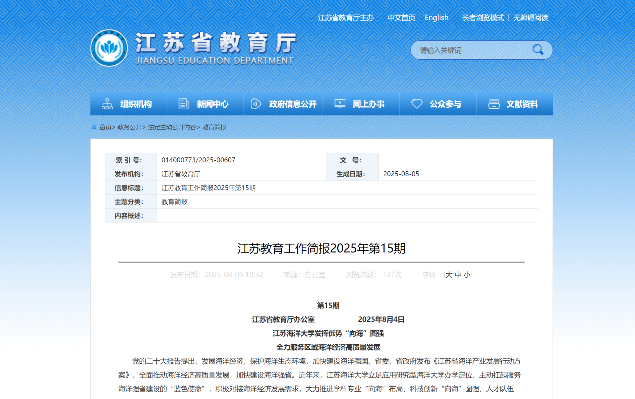The image size is (635, 399).
Task: Set font size to 大
Action: click(449, 275)
